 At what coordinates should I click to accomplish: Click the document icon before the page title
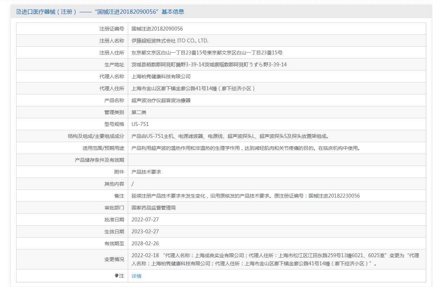19,12
